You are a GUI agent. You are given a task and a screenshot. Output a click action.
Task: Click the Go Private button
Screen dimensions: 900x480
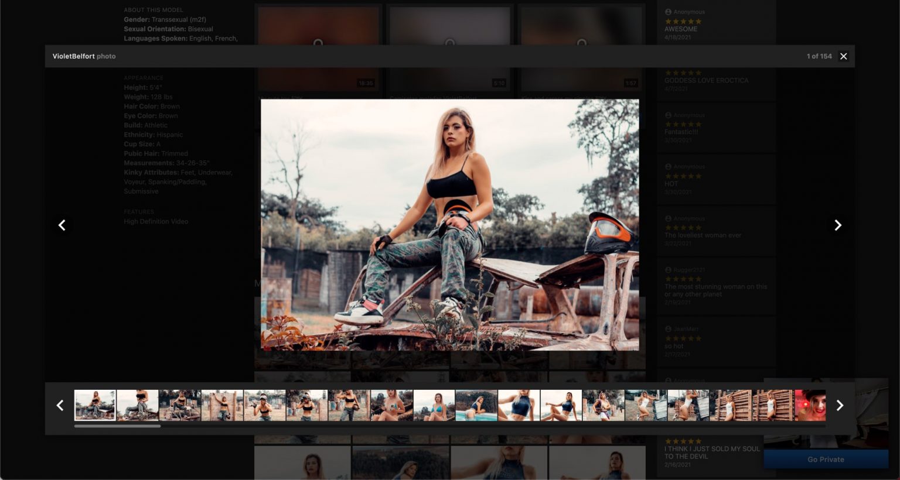coord(826,460)
